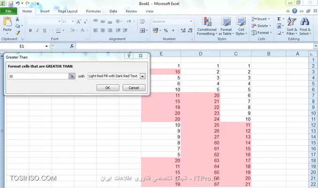
Task: Click the Copy icon
Action: coord(17,26)
